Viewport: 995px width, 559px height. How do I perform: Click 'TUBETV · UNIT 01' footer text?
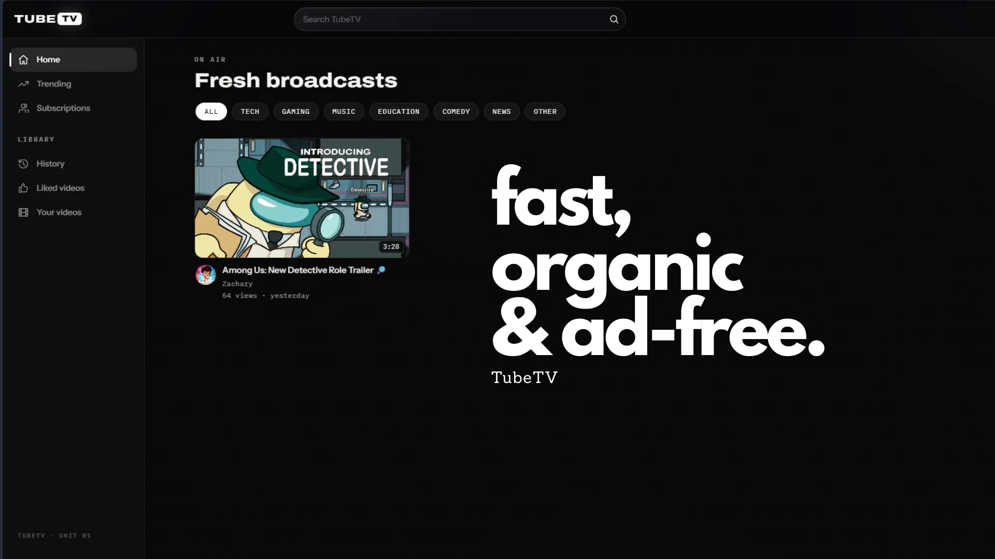pyautogui.click(x=54, y=536)
